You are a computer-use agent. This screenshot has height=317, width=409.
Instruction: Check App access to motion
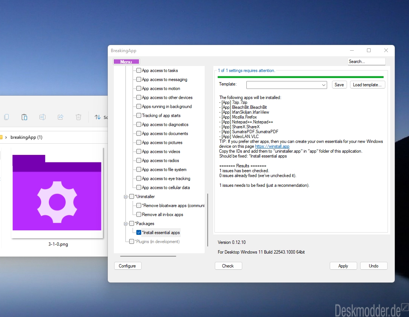(x=139, y=88)
